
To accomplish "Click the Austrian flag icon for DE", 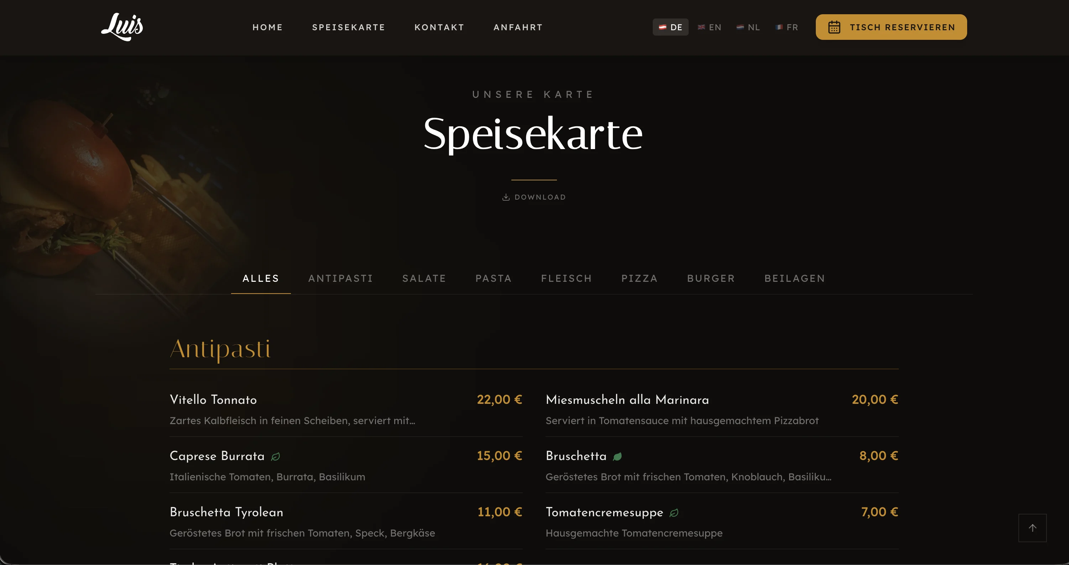I will tap(662, 27).
